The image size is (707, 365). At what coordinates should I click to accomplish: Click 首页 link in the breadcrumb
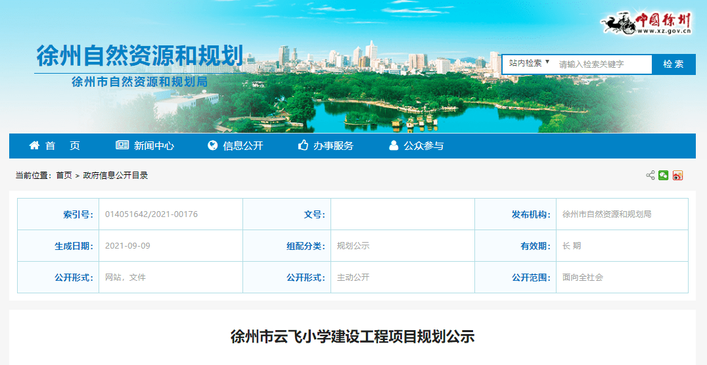point(64,176)
